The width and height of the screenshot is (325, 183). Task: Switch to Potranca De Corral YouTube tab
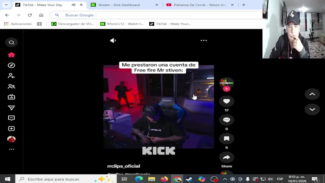[200, 5]
